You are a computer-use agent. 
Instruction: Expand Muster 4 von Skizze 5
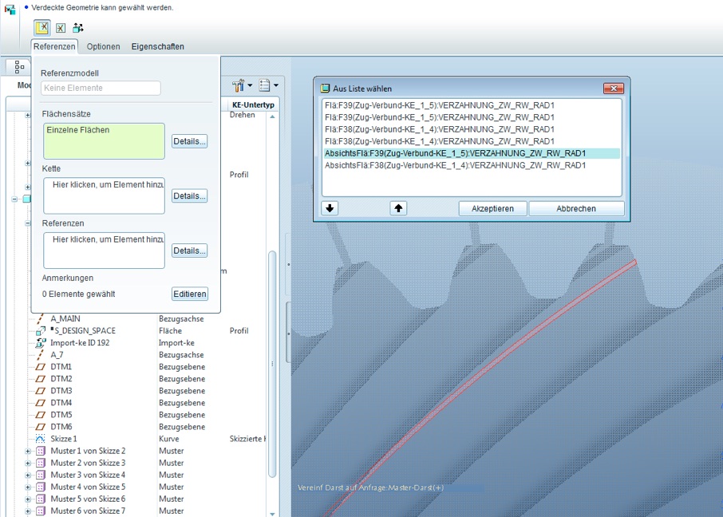coord(28,487)
